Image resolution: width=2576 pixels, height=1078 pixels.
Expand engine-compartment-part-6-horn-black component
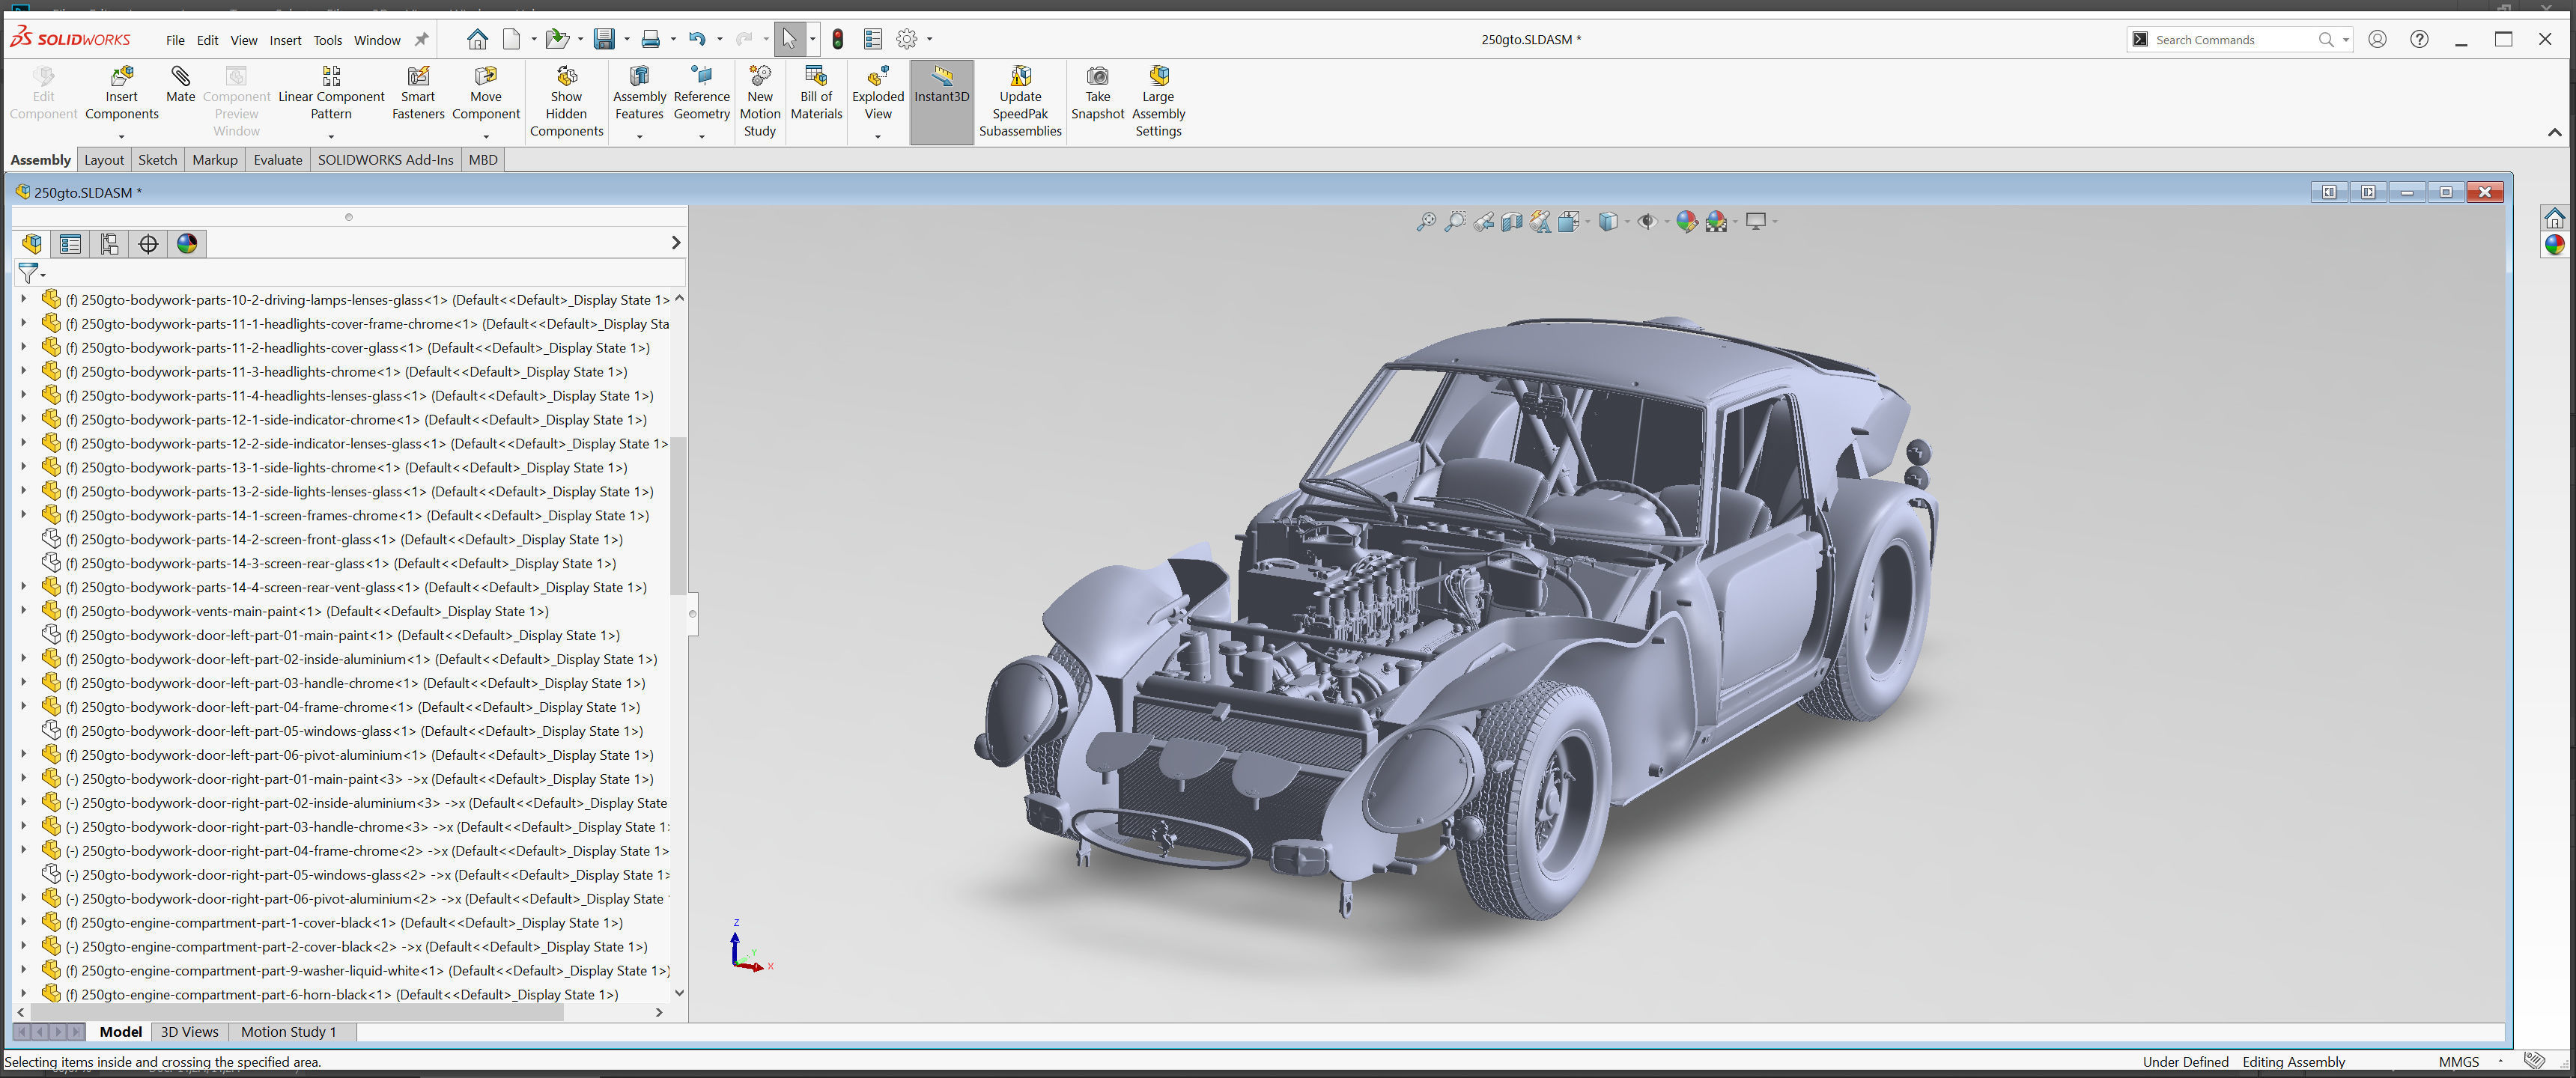24,994
